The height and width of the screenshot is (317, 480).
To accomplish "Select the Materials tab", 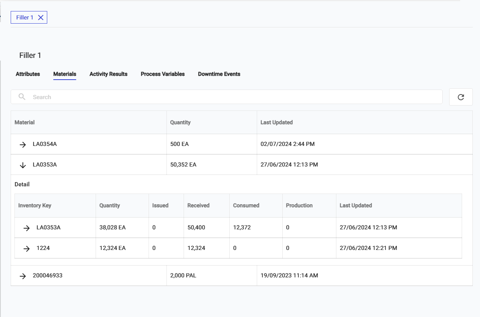I will (x=65, y=74).
